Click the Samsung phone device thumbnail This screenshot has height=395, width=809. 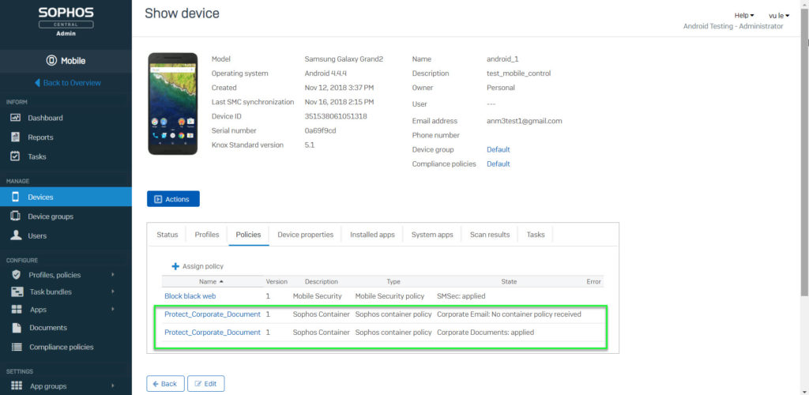(x=173, y=103)
